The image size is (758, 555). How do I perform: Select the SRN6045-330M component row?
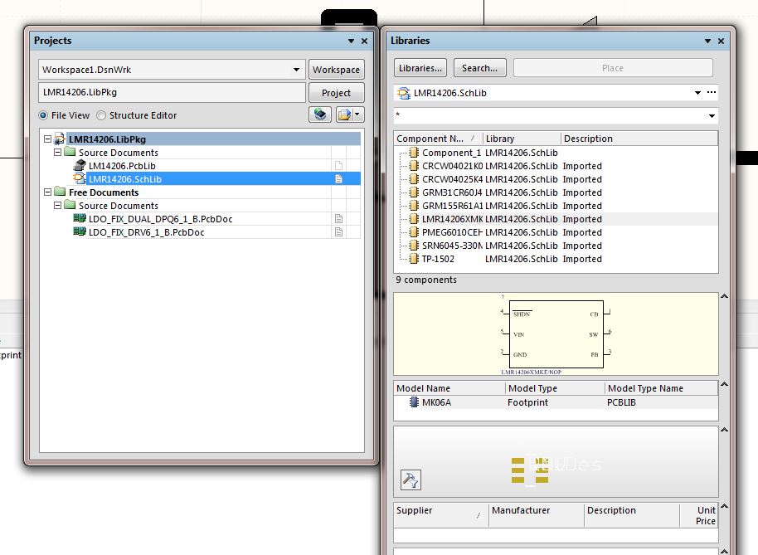(x=556, y=246)
